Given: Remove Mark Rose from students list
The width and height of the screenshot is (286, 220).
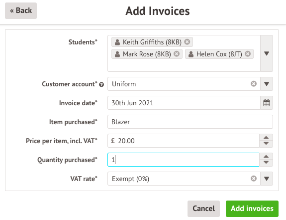Looking at the screenshot, I should (x=177, y=54).
